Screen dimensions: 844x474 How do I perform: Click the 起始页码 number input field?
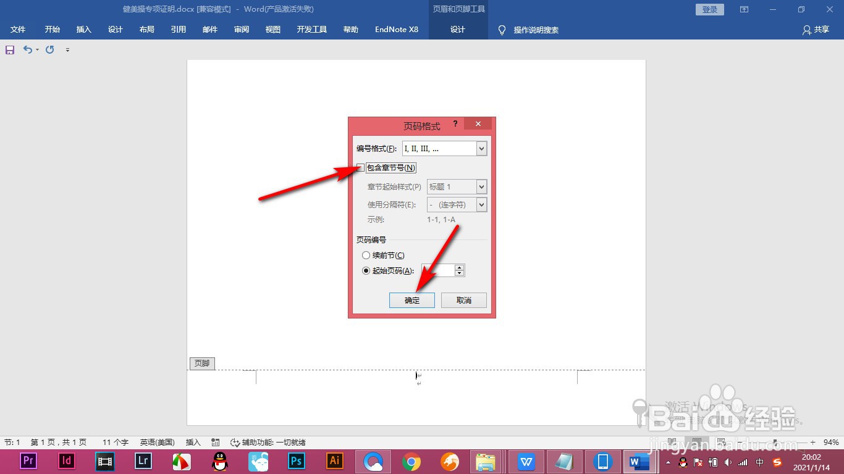coord(438,270)
